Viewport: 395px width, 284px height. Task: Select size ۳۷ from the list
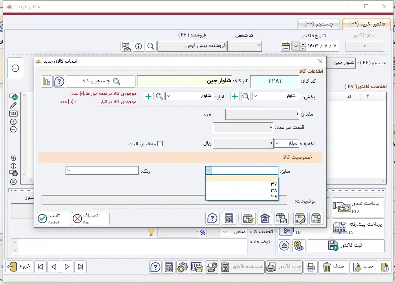coord(242,184)
